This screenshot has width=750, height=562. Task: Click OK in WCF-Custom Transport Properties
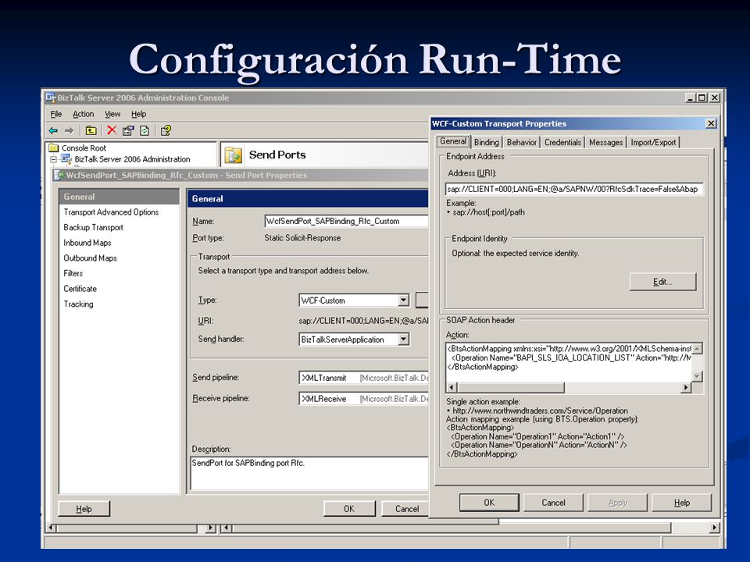click(x=489, y=503)
